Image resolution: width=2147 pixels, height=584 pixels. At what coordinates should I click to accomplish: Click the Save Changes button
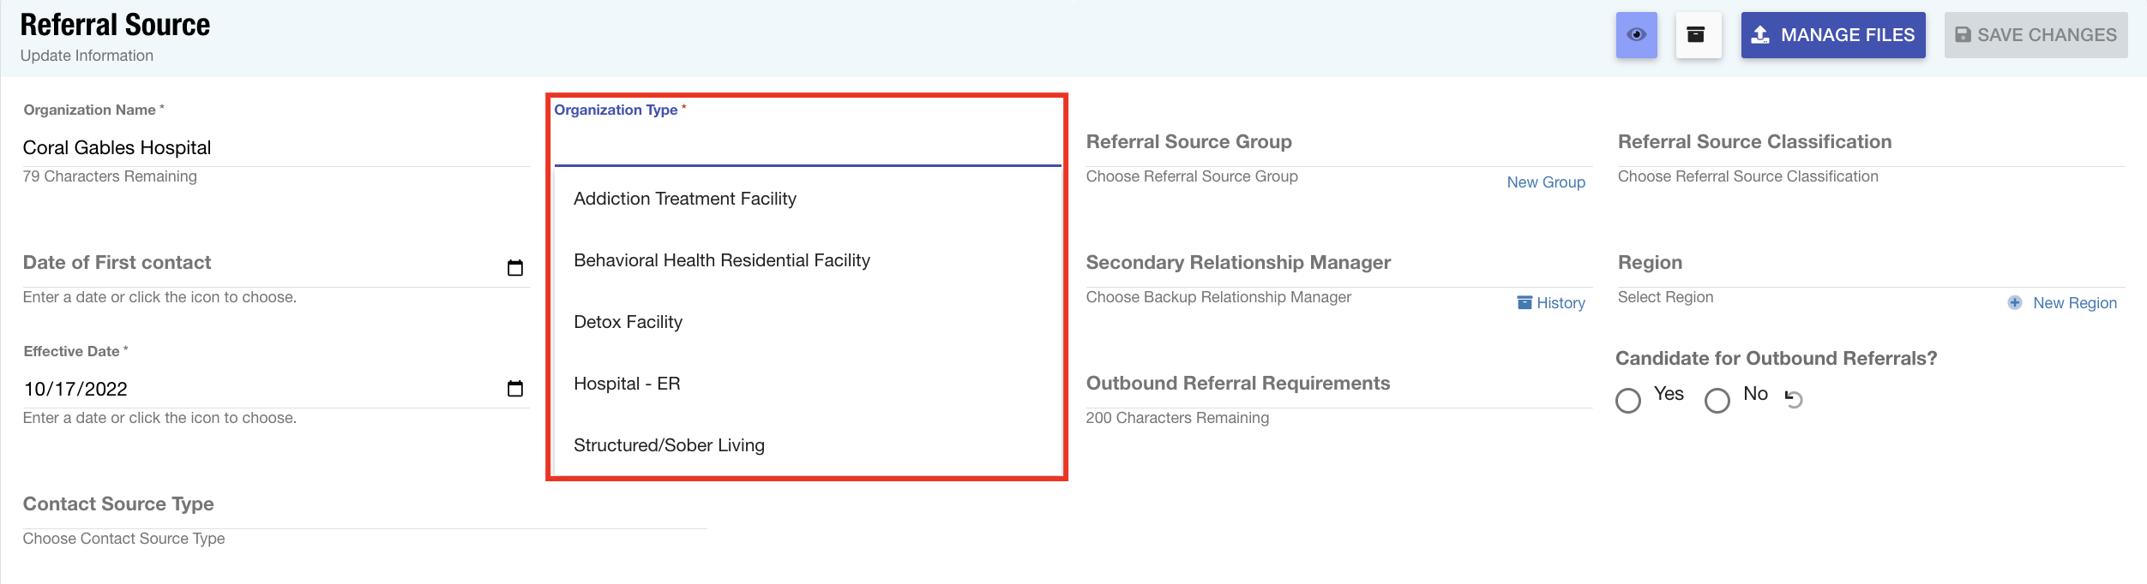coord(2035,35)
